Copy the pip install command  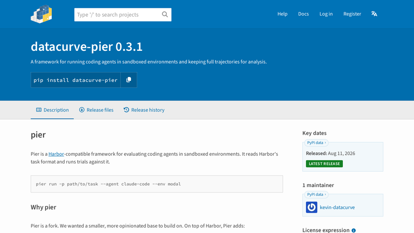[129, 80]
